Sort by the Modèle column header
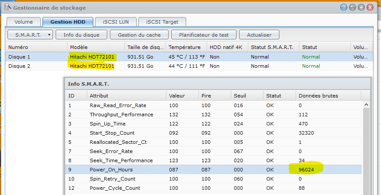381x195 pixels. tap(96, 47)
